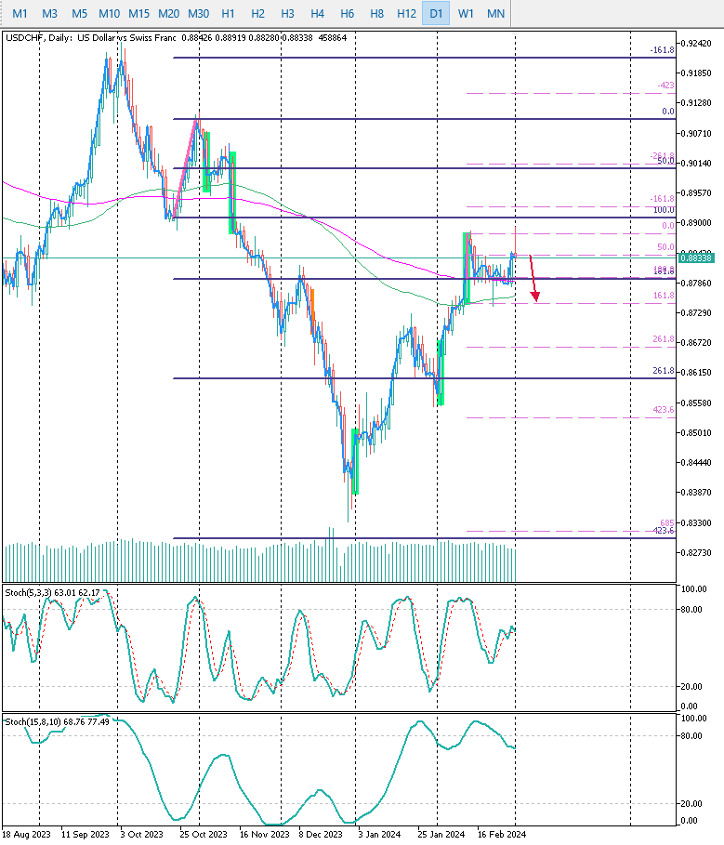The height and width of the screenshot is (845, 724).
Task: Click the 25 Oct 2023 date label
Action: tap(204, 834)
